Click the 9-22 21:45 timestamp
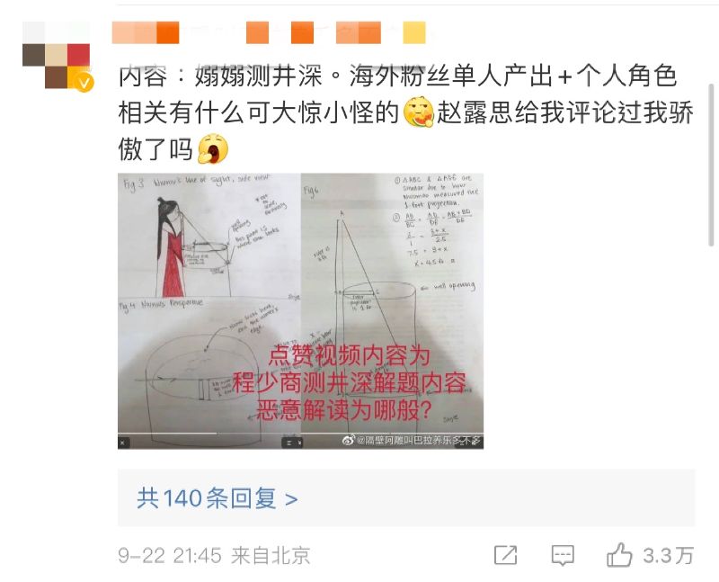 click(x=170, y=555)
